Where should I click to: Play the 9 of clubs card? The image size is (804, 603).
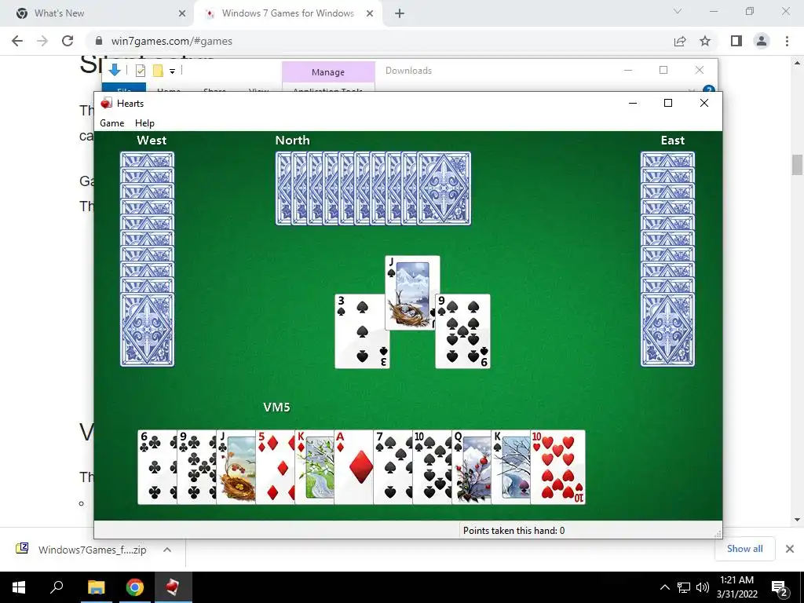[x=197, y=467]
